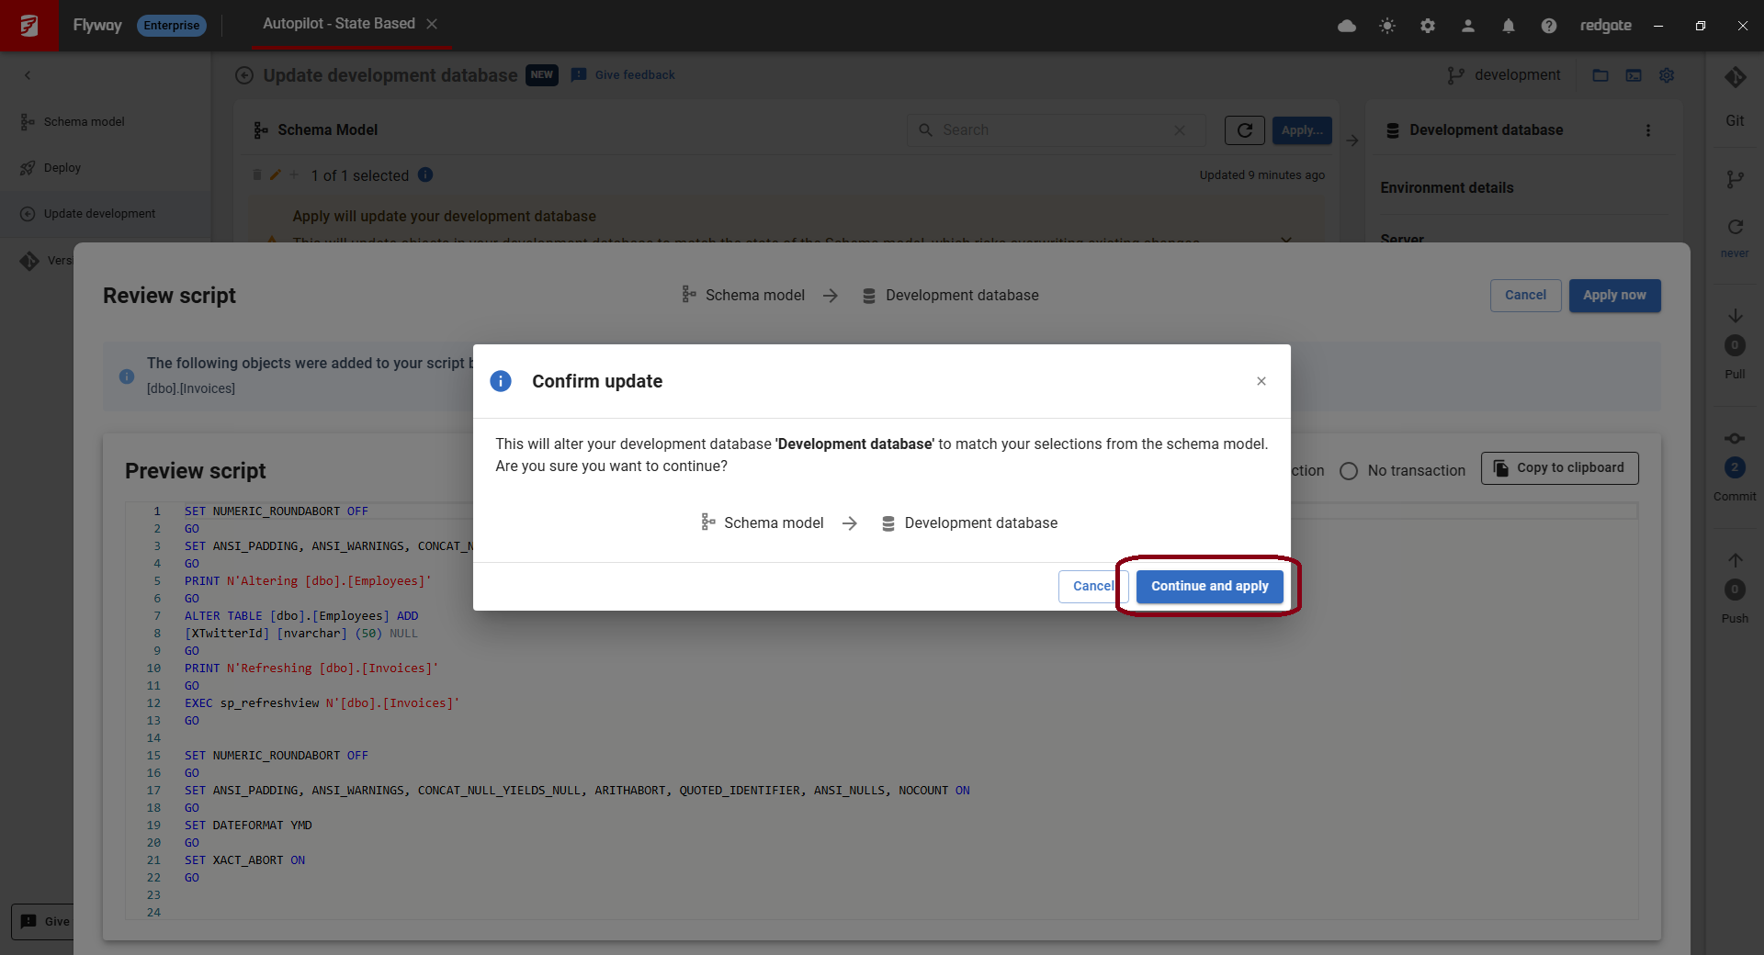Image resolution: width=1764 pixels, height=955 pixels.
Task: Click the redgate logo text
Action: [x=1606, y=26]
